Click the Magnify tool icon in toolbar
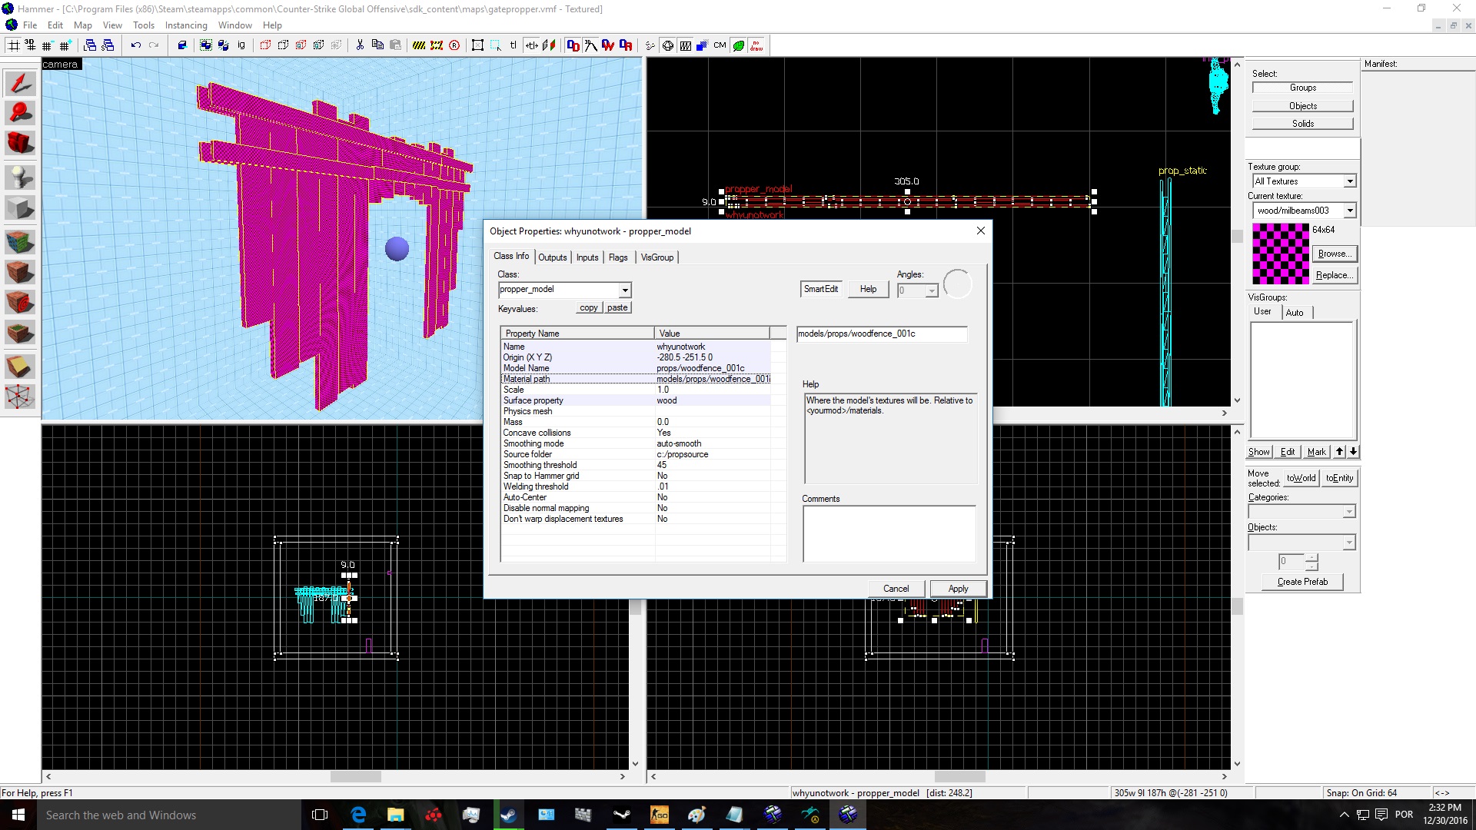1476x830 pixels. (x=20, y=111)
